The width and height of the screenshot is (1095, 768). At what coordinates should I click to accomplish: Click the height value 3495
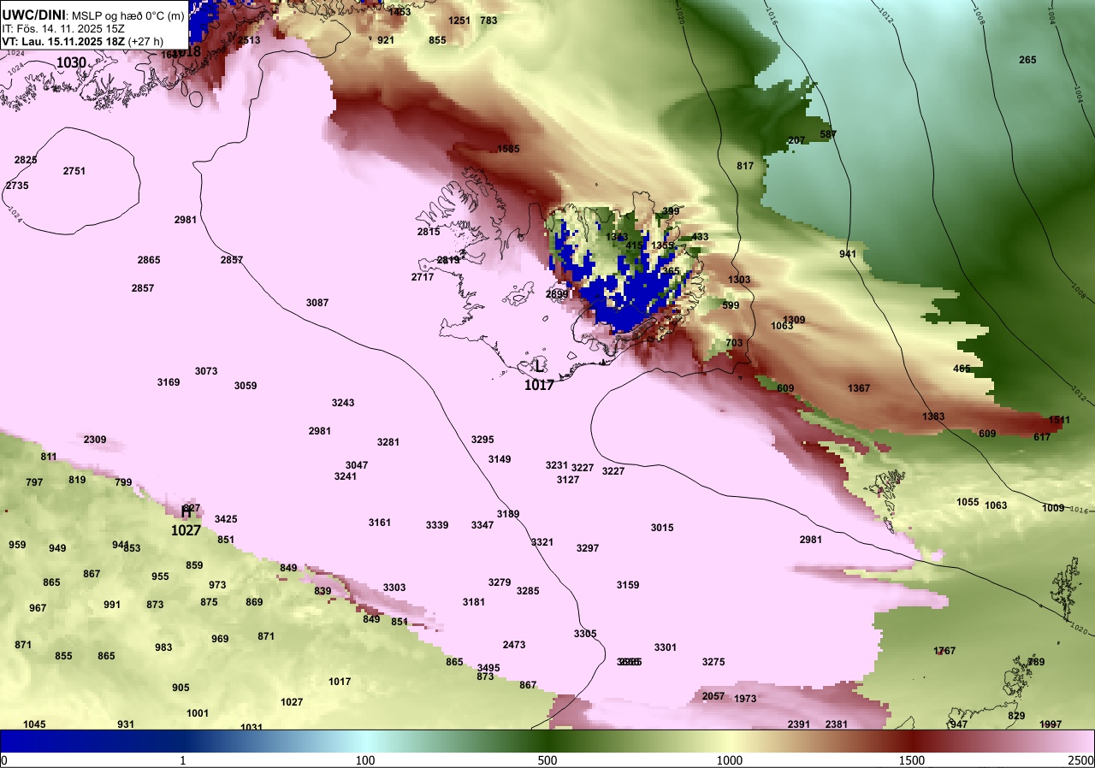tap(488, 668)
